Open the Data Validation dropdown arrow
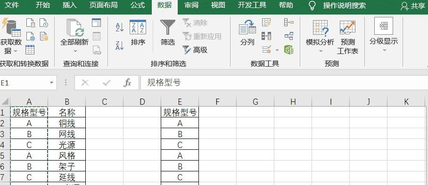Image resolution: width=428 pixels, height=185 pixels. click(277, 50)
